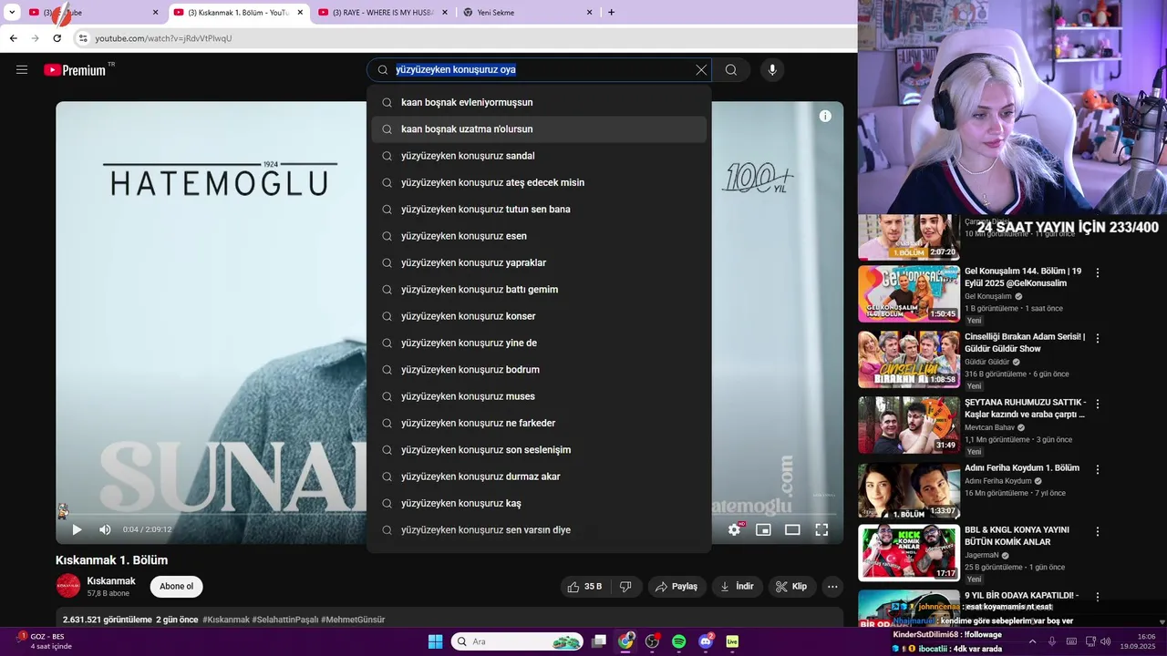
Task: Choose suggestion yüzyüzeyken konuşuruz ateş edecek misin
Action: click(x=539, y=182)
